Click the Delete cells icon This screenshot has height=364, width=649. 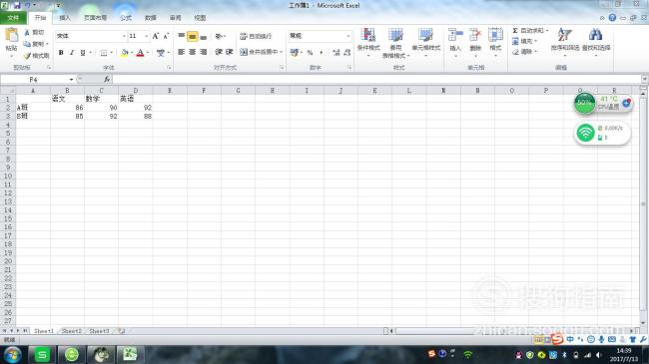(x=475, y=35)
